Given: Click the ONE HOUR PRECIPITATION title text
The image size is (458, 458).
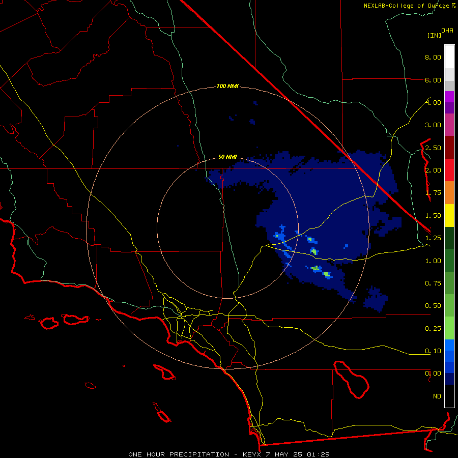Looking at the screenshot, I should pos(179,454).
